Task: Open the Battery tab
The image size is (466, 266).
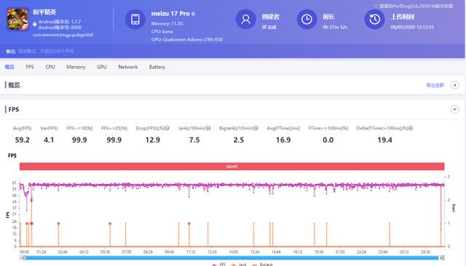Action: tap(157, 67)
